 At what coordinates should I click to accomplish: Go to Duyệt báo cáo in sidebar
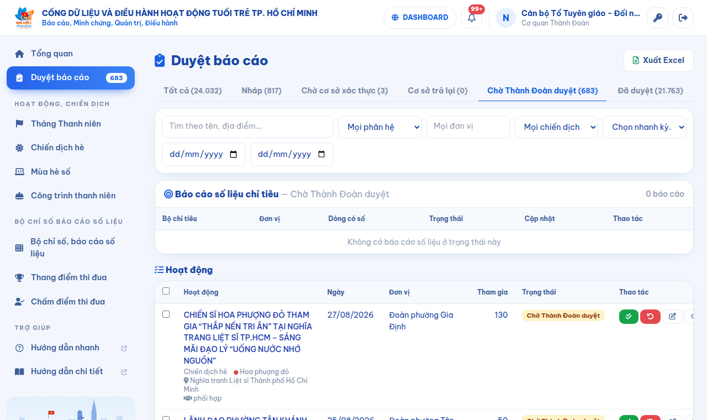(71, 78)
